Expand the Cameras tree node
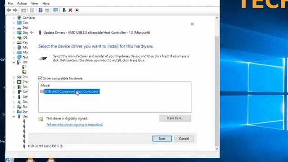This screenshot has width=288, height=162. pyautogui.click(x=14, y=18)
